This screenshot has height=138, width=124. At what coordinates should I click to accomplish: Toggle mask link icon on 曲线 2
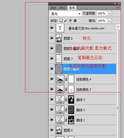66,120
